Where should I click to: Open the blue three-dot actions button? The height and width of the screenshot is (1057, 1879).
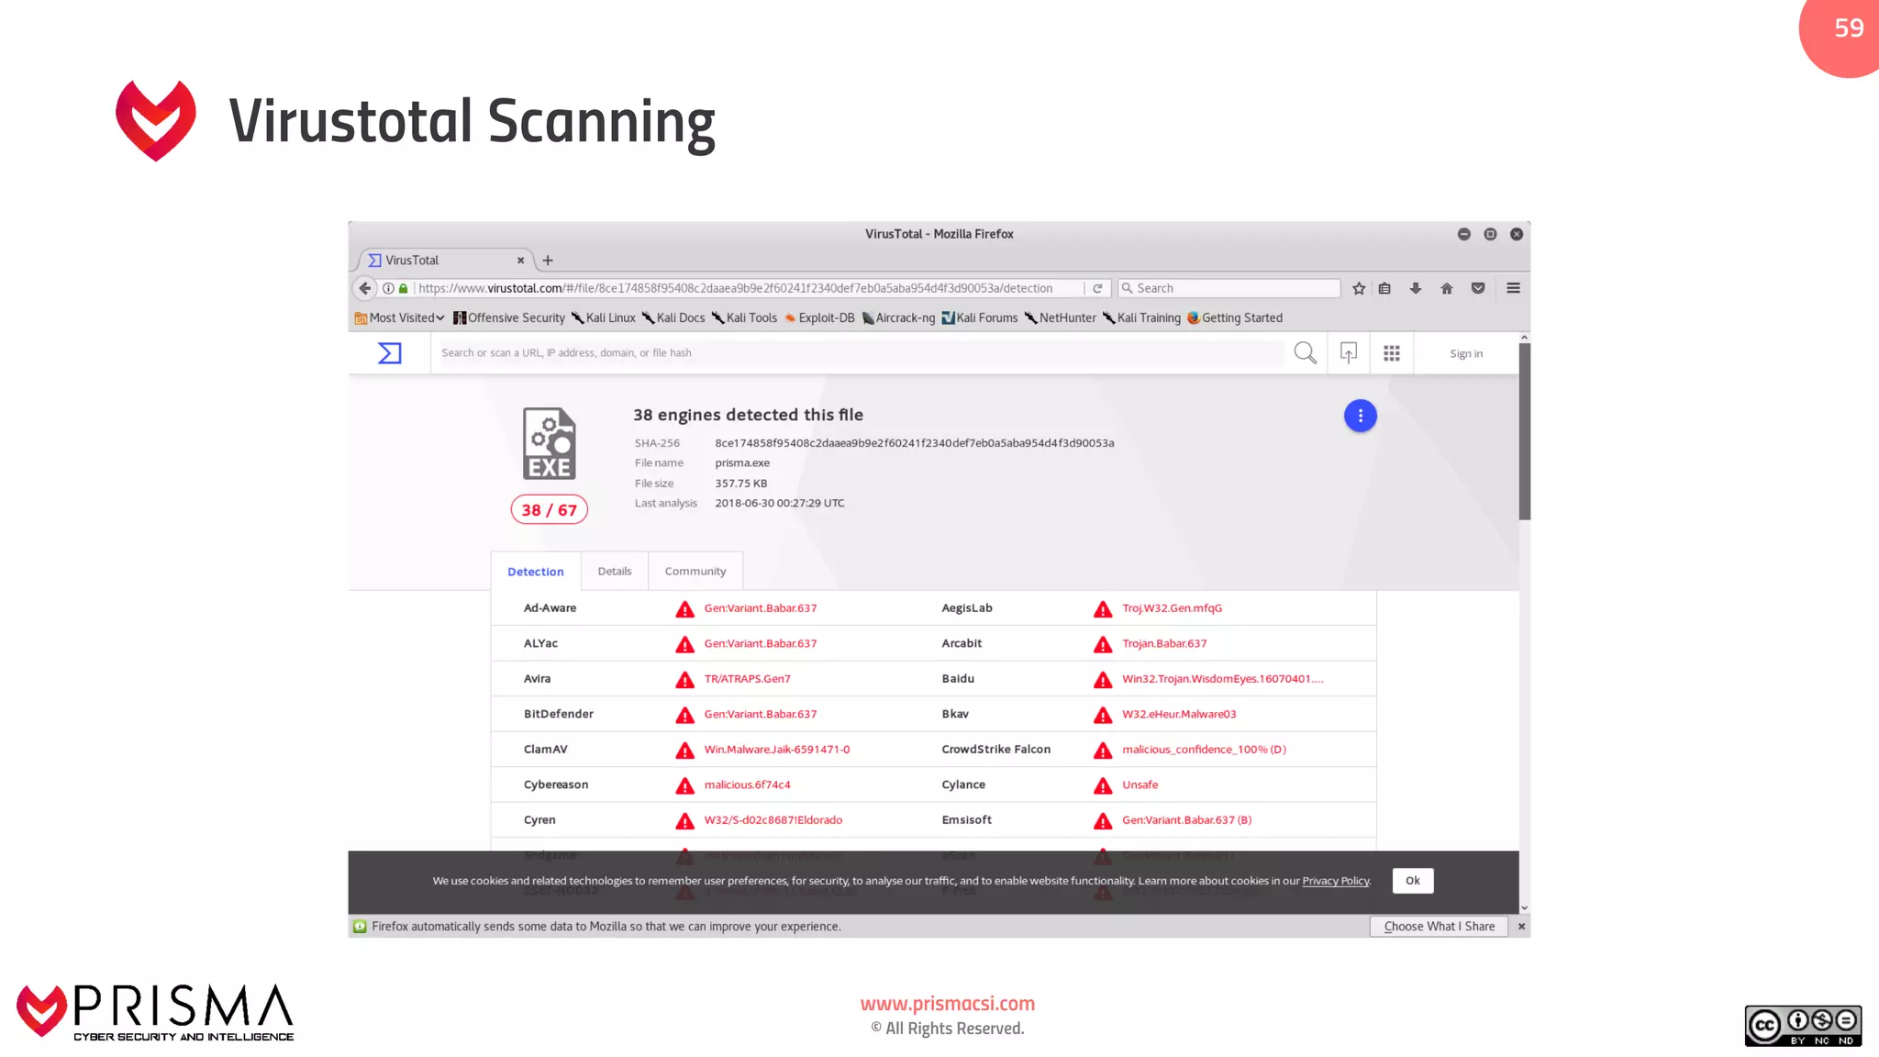1361,416
